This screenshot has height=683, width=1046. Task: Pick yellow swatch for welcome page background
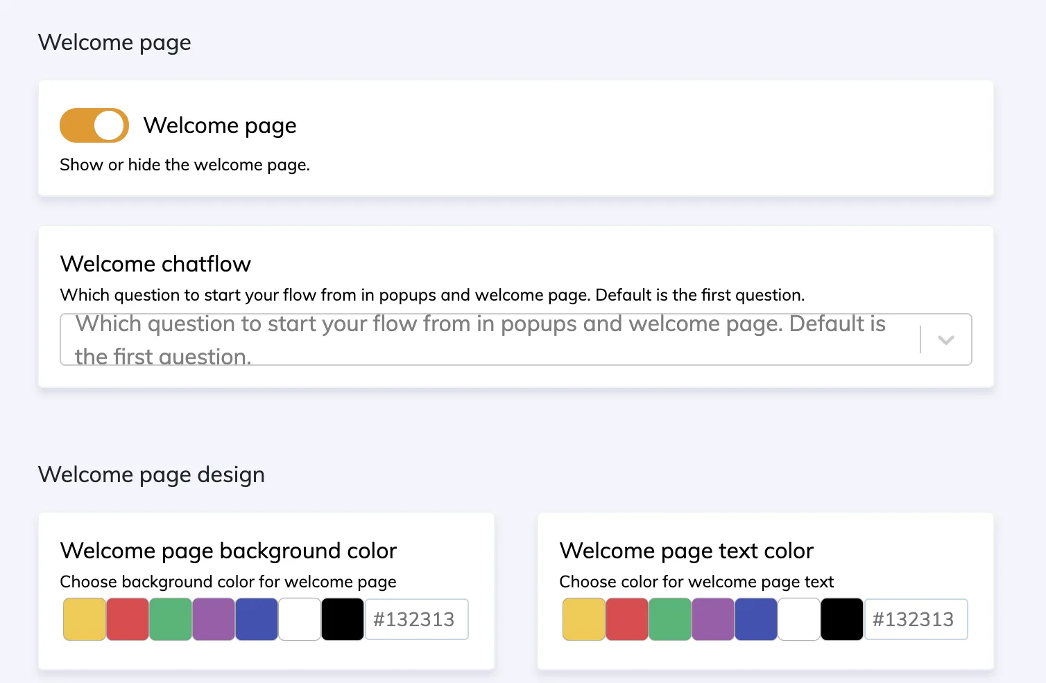pyautogui.click(x=85, y=619)
